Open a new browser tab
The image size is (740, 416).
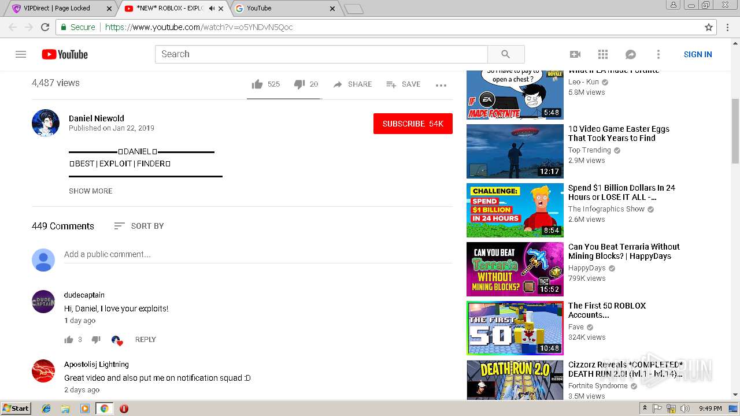[354, 9]
